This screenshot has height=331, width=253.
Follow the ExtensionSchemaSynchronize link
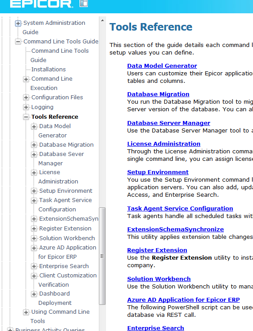175,229
